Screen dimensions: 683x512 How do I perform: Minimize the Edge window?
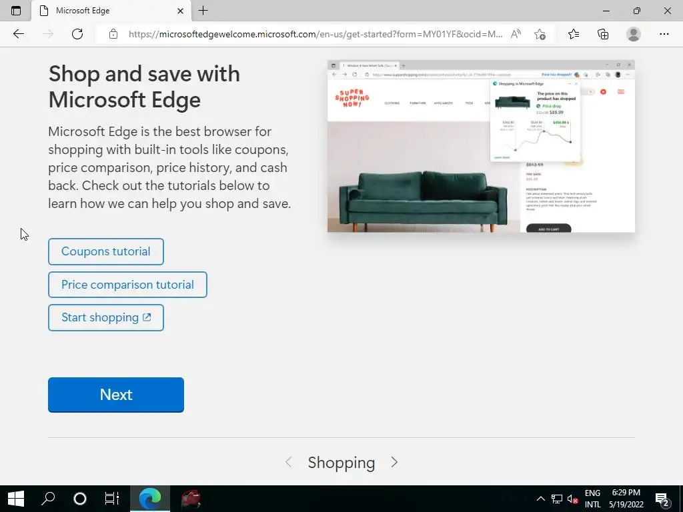point(606,11)
